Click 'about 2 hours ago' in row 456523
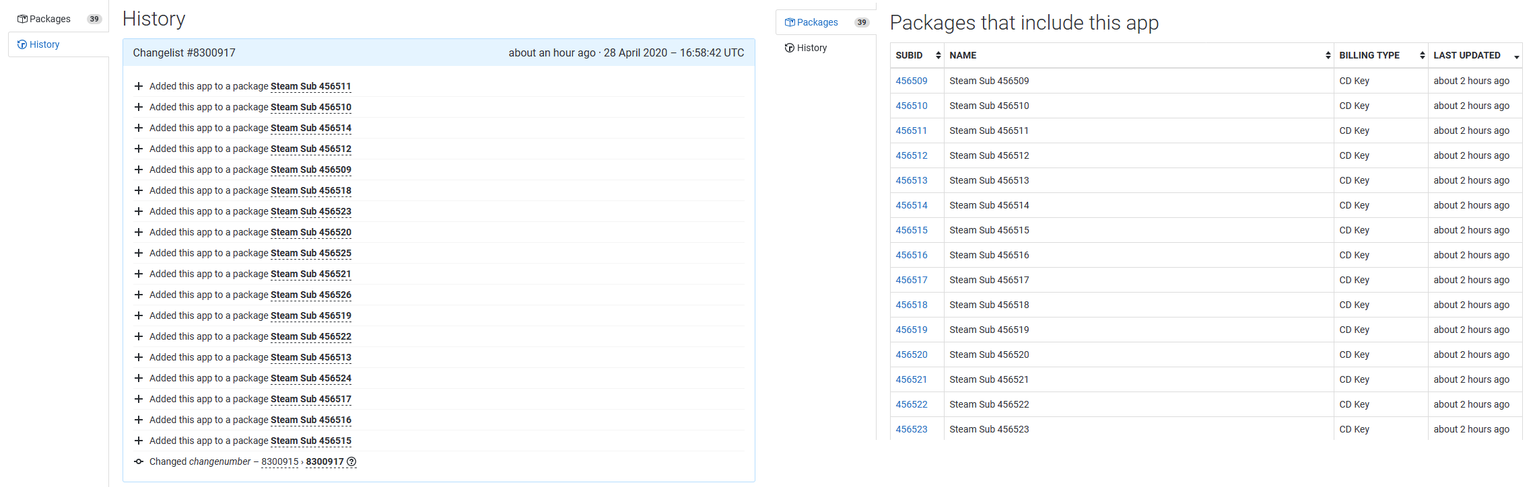 (x=1472, y=429)
